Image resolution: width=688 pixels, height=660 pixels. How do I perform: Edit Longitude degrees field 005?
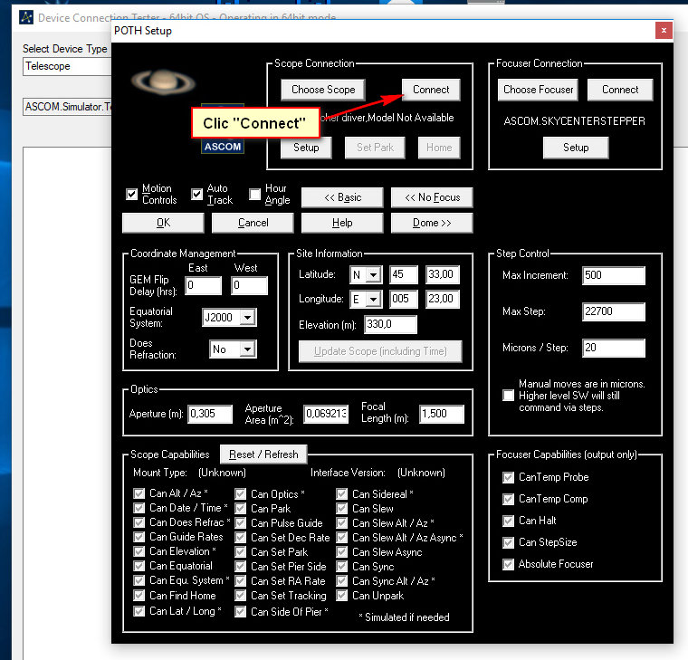[x=404, y=300]
